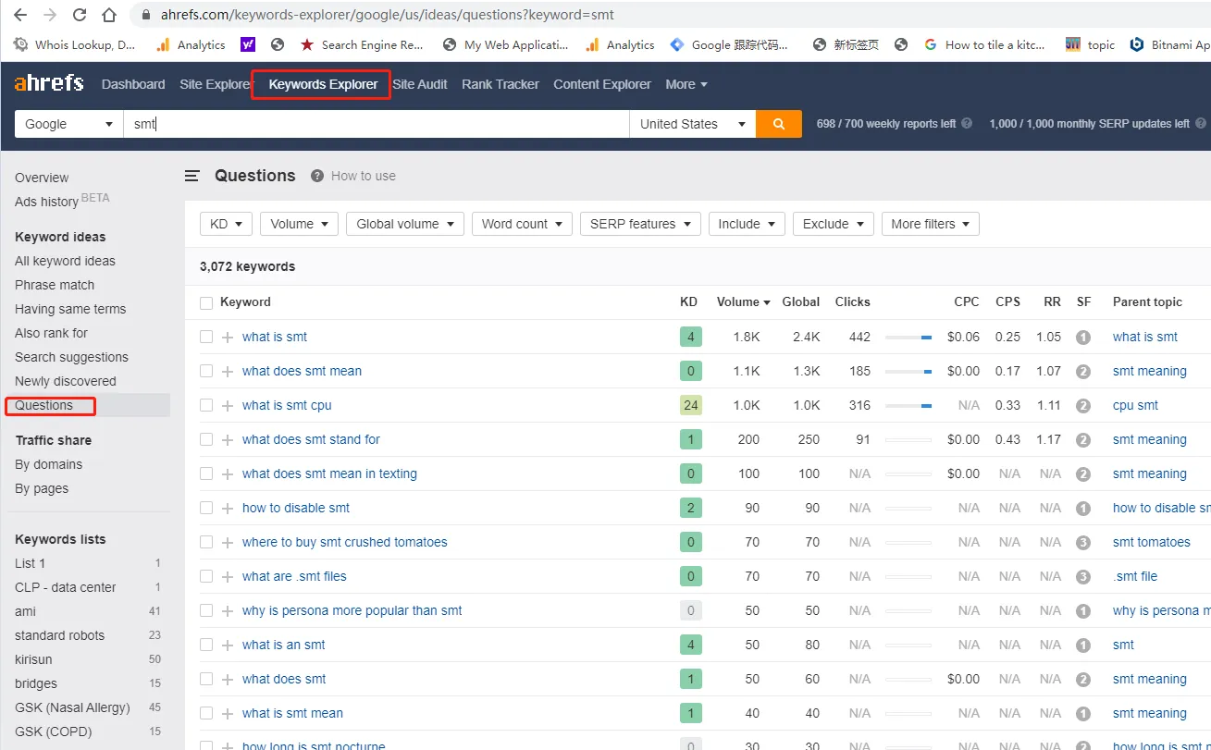This screenshot has width=1211, height=750.
Task: Add 'what is smt' with plus icon
Action: click(228, 337)
